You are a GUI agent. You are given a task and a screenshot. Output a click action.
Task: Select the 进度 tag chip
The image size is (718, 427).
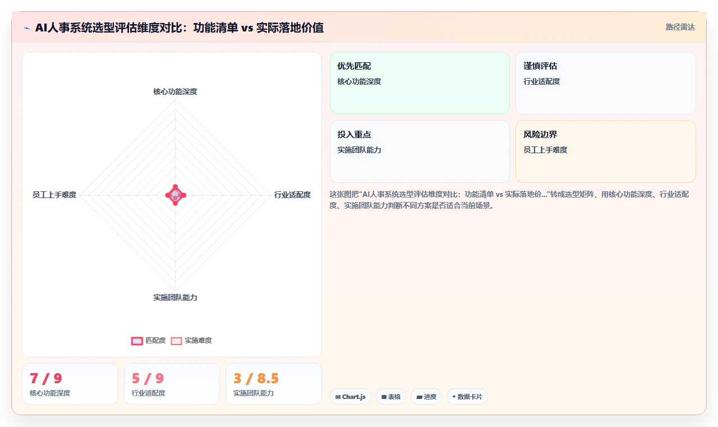(x=426, y=397)
